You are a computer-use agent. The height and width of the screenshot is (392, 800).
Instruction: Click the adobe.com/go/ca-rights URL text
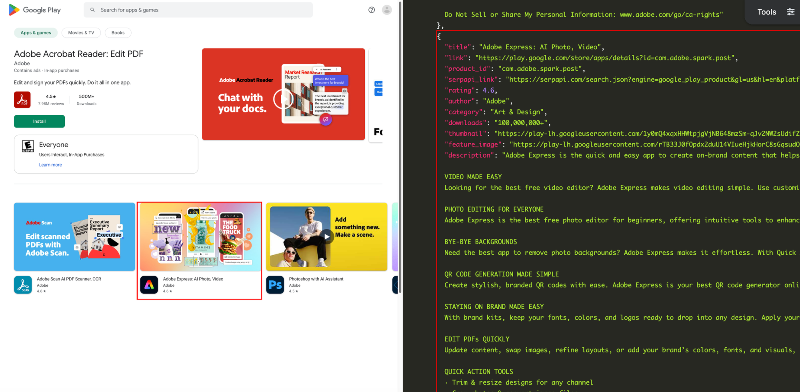670,15
